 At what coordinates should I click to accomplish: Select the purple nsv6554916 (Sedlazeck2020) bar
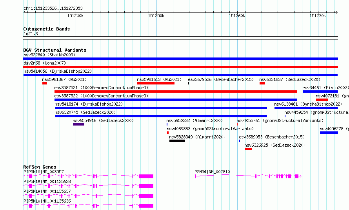point(78,124)
